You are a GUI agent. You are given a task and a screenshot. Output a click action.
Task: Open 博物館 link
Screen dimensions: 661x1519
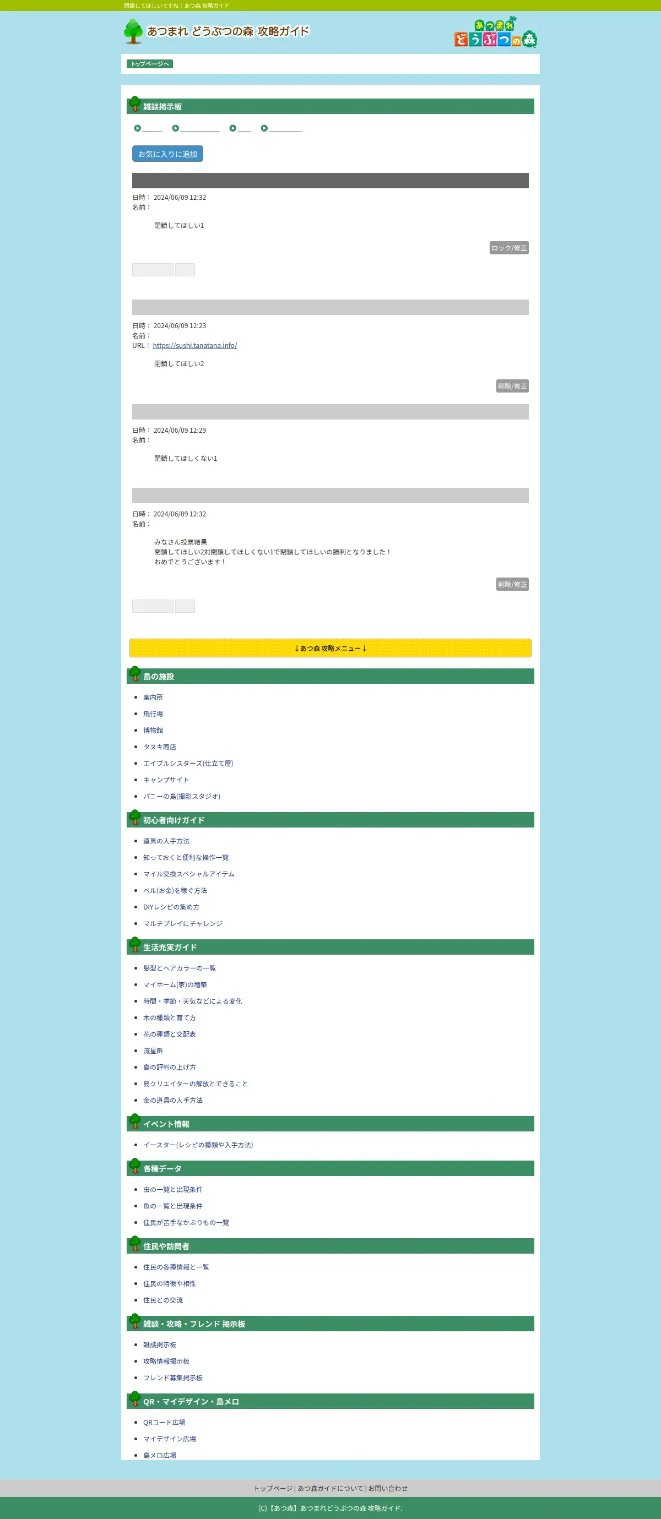pyautogui.click(x=153, y=731)
